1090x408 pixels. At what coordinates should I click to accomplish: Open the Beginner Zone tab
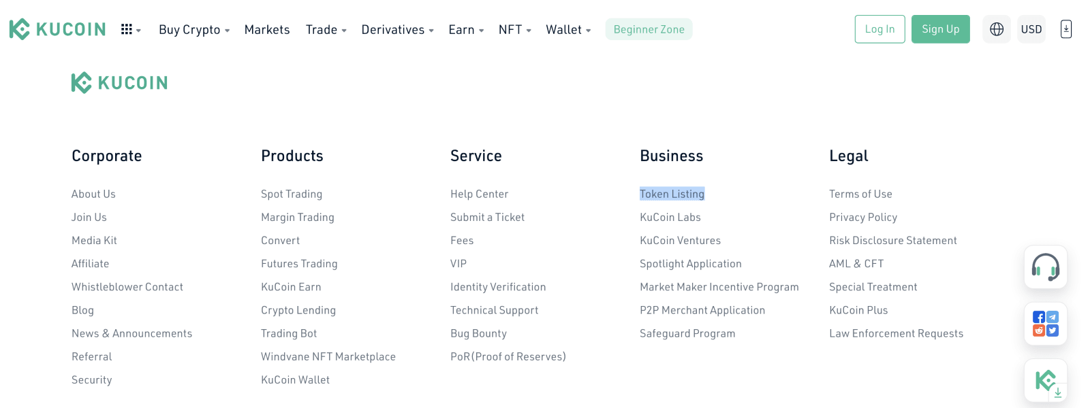tap(649, 29)
